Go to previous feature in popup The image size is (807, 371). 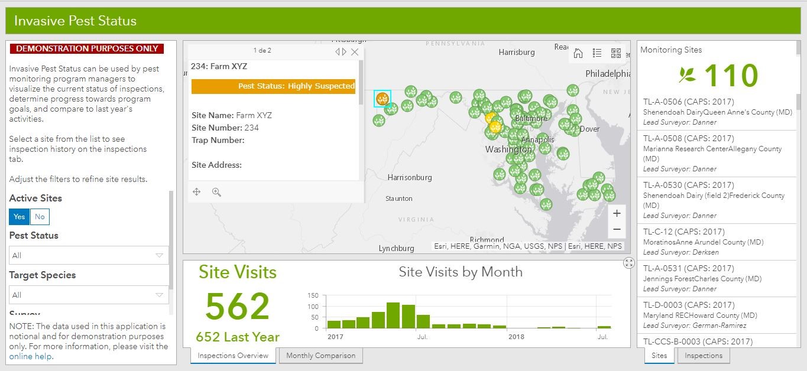[x=338, y=52]
